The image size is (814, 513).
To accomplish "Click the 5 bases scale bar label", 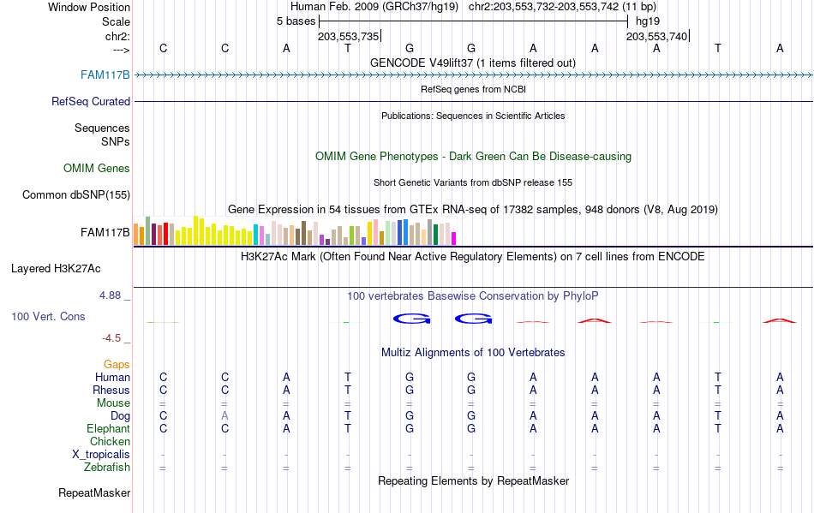I will [296, 21].
